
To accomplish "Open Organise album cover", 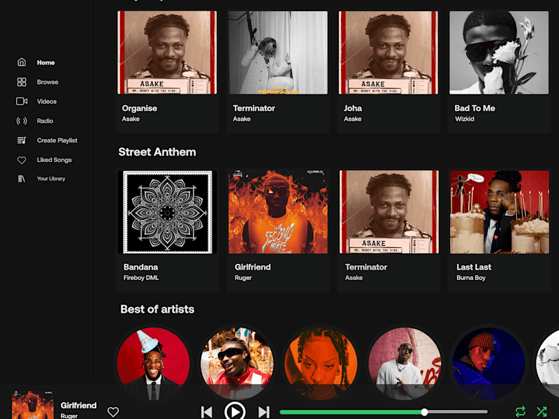I will tap(167, 53).
